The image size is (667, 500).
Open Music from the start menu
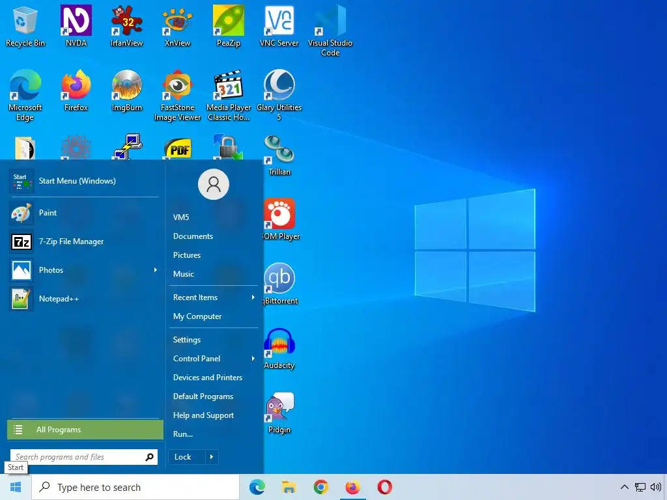click(x=183, y=274)
